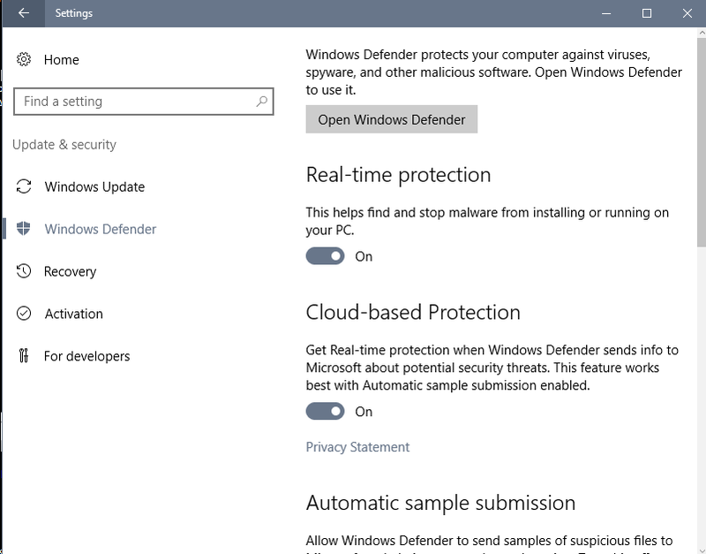Focus the Find a setting search box
The width and height of the screenshot is (706, 554).
(x=144, y=102)
